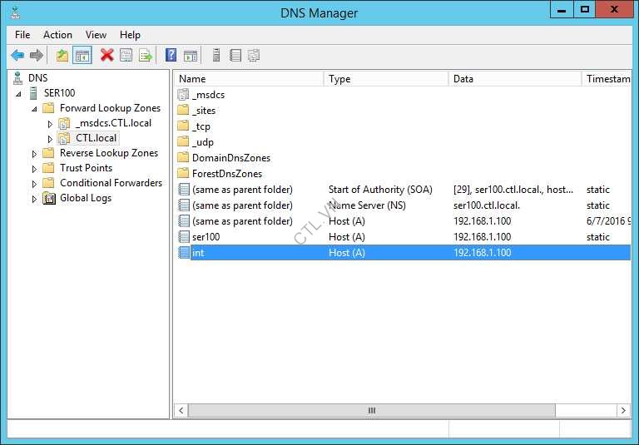
Task: Select Trust Points in tree
Action: coord(86,168)
